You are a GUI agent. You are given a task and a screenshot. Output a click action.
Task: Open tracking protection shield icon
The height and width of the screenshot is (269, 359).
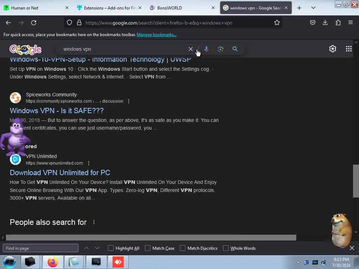(69, 23)
